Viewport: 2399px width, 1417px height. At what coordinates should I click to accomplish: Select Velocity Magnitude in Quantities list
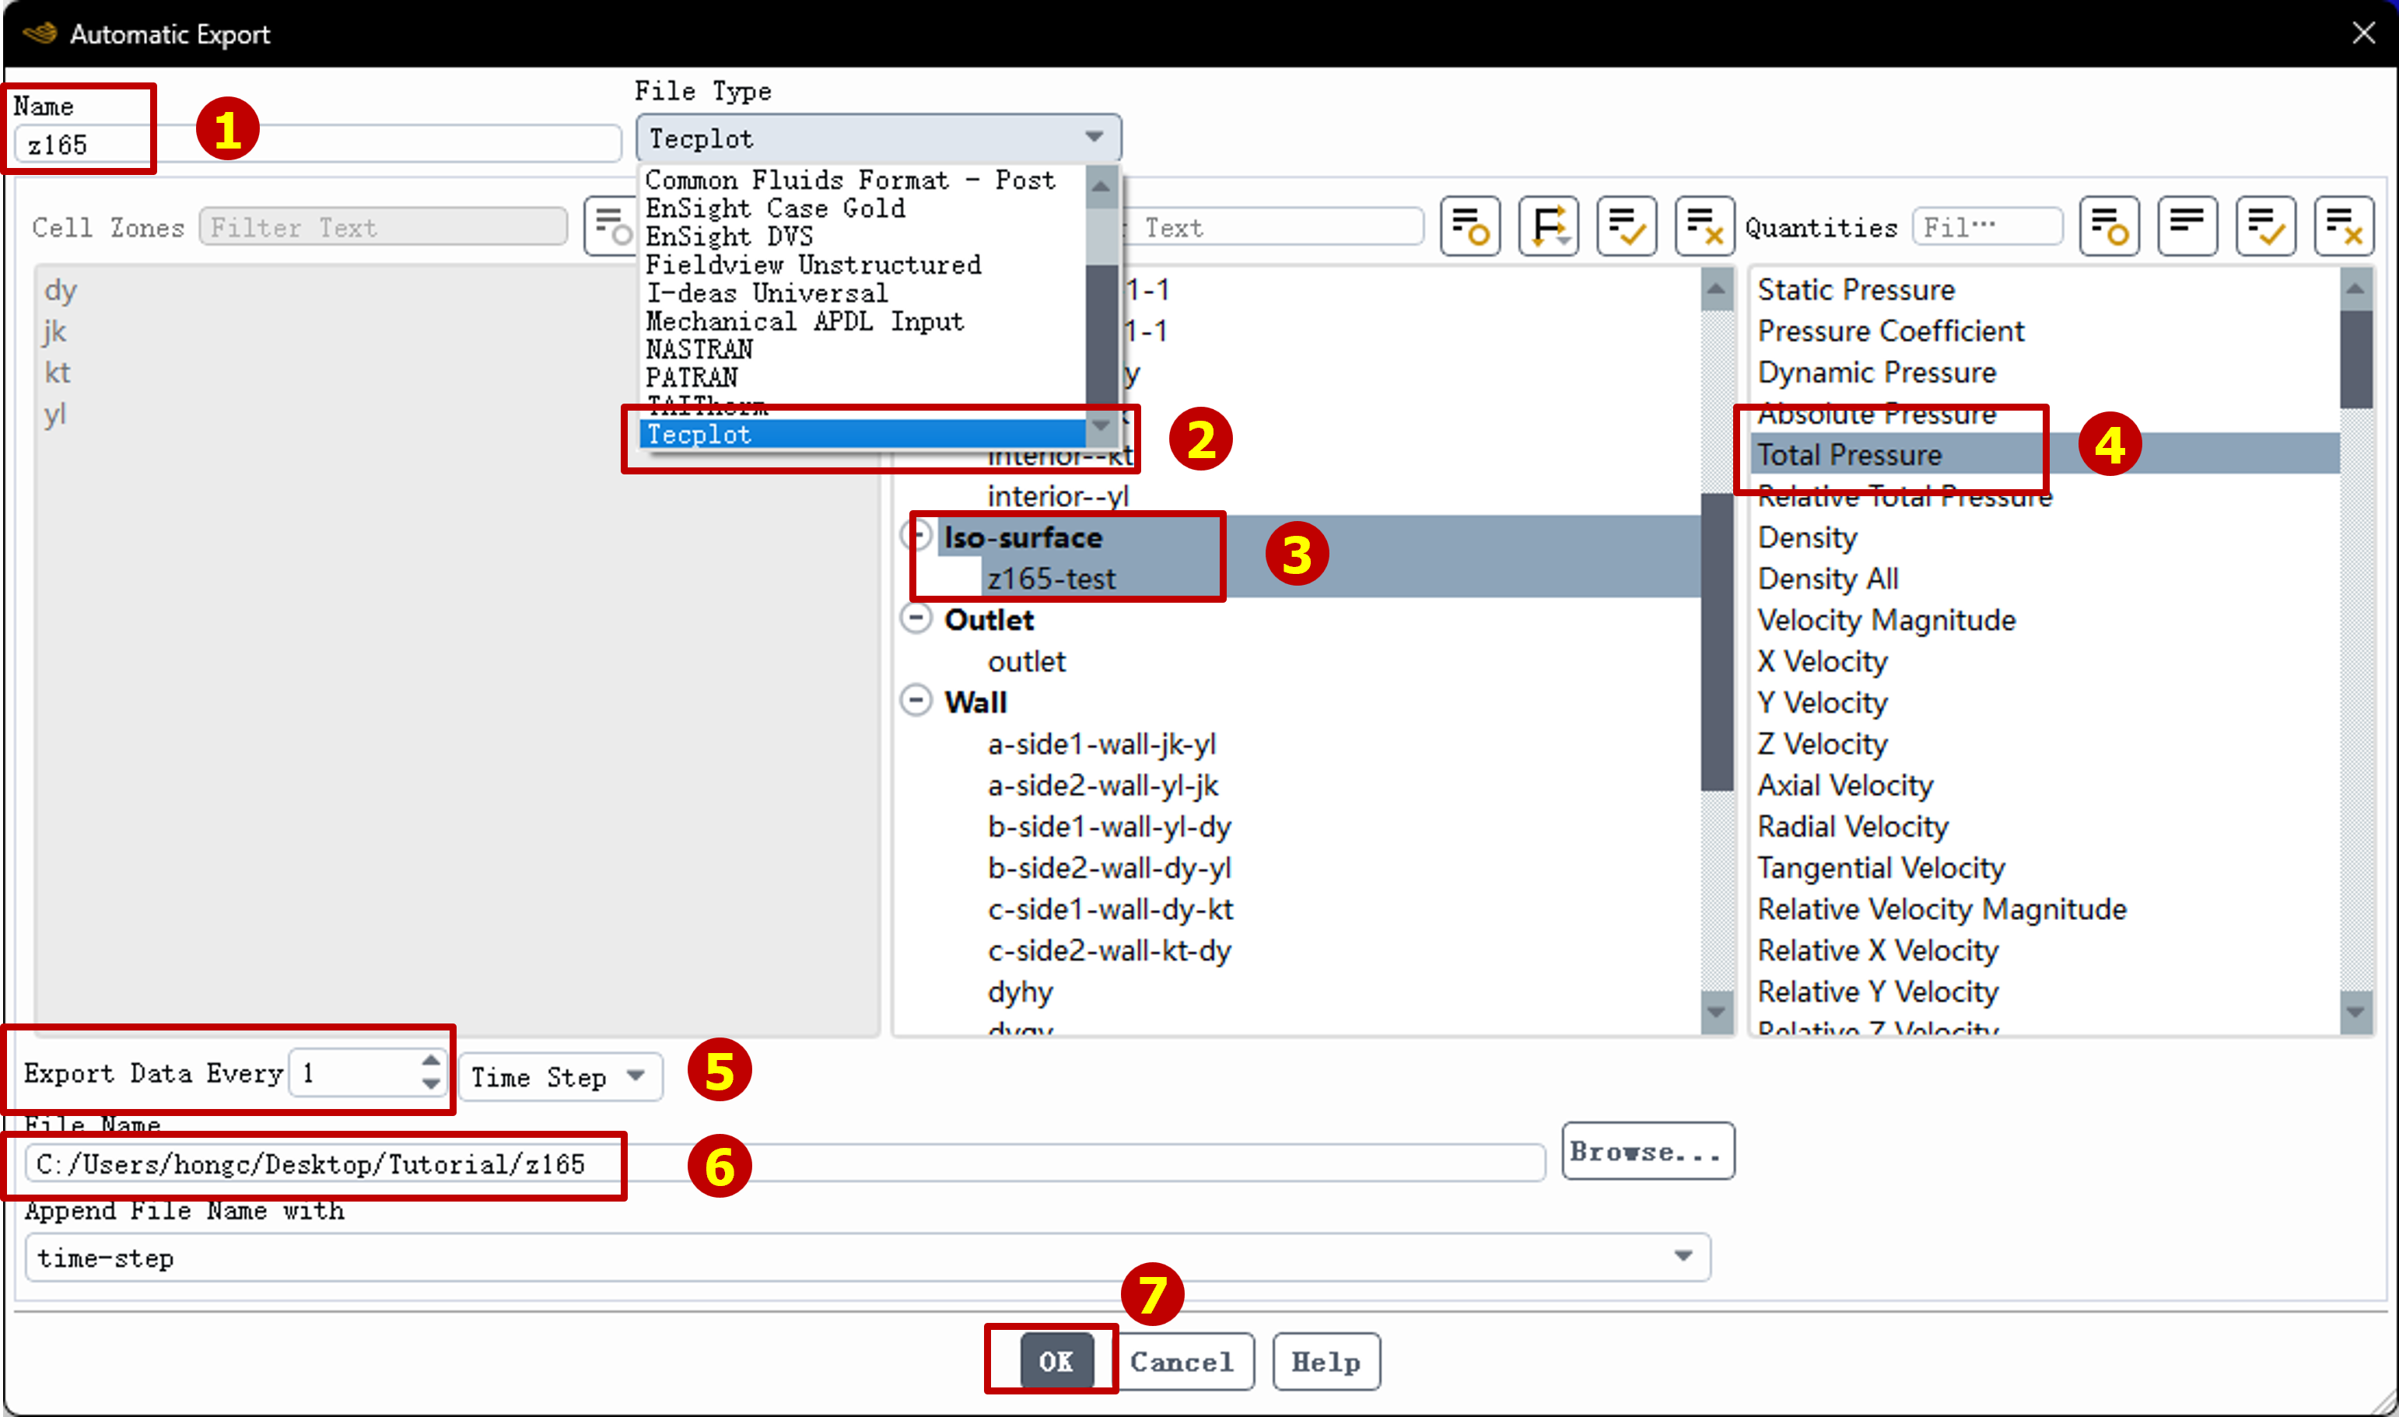(1886, 620)
